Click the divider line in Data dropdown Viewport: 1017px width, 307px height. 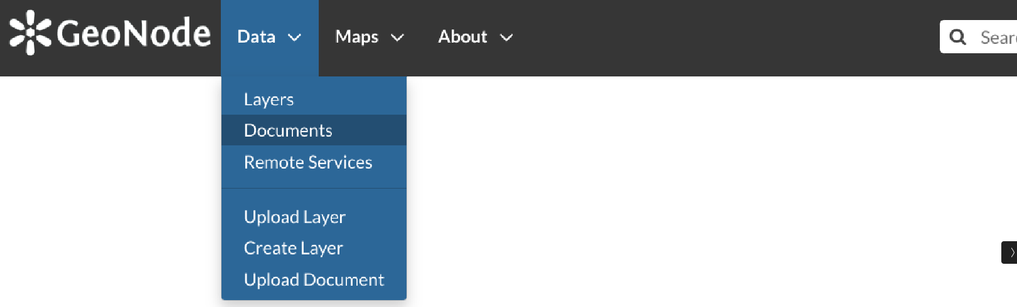pos(314,189)
